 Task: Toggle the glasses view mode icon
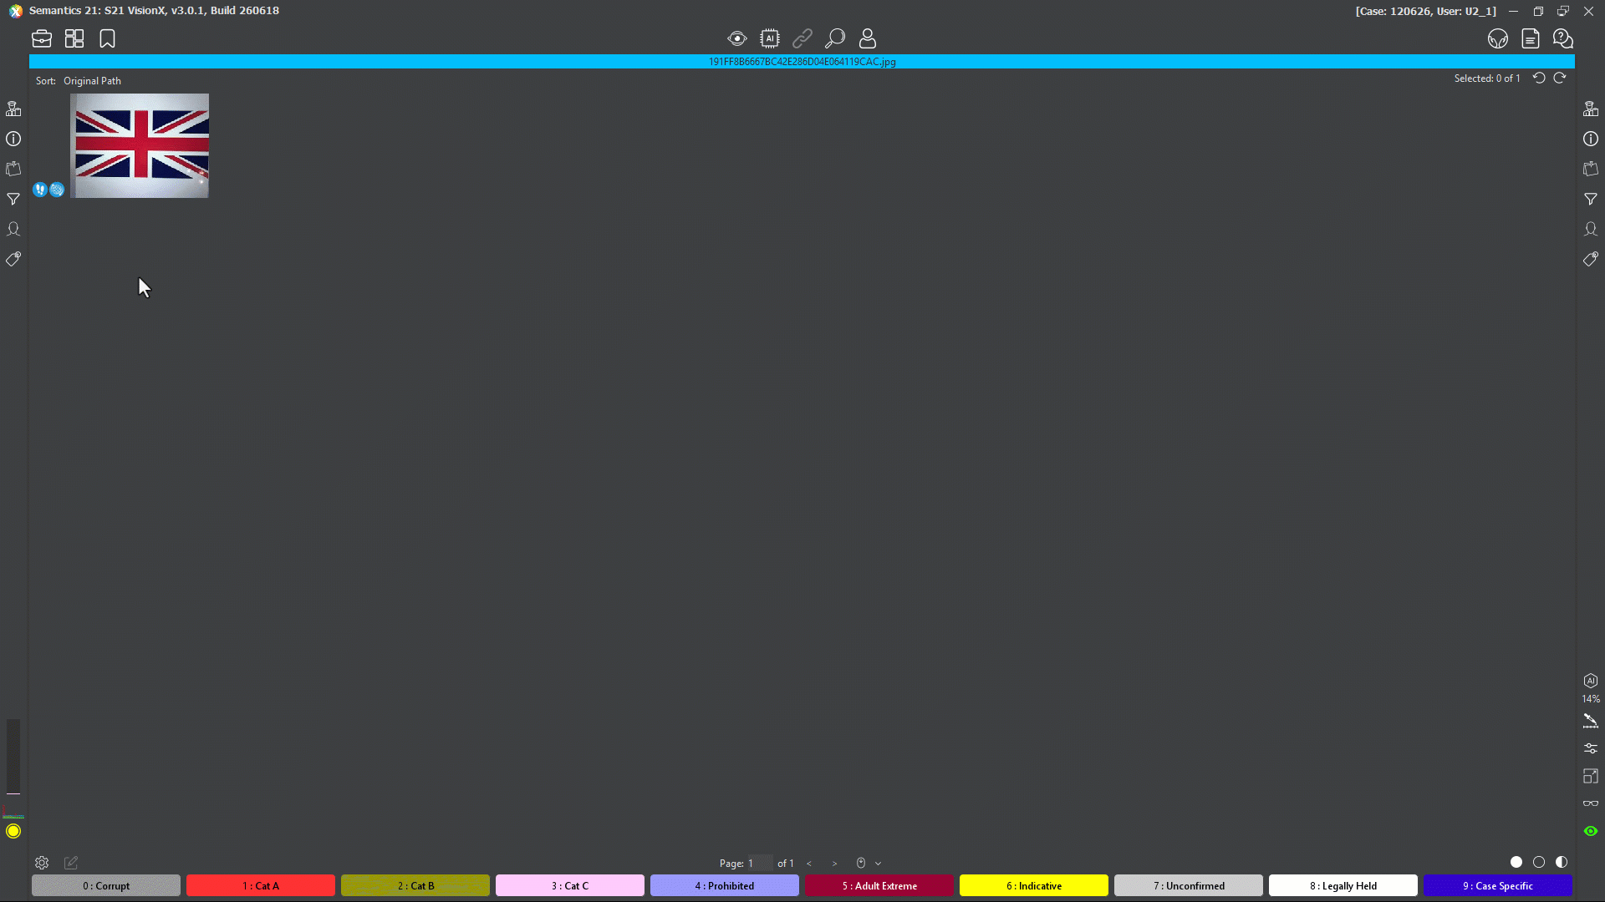coord(1591,803)
